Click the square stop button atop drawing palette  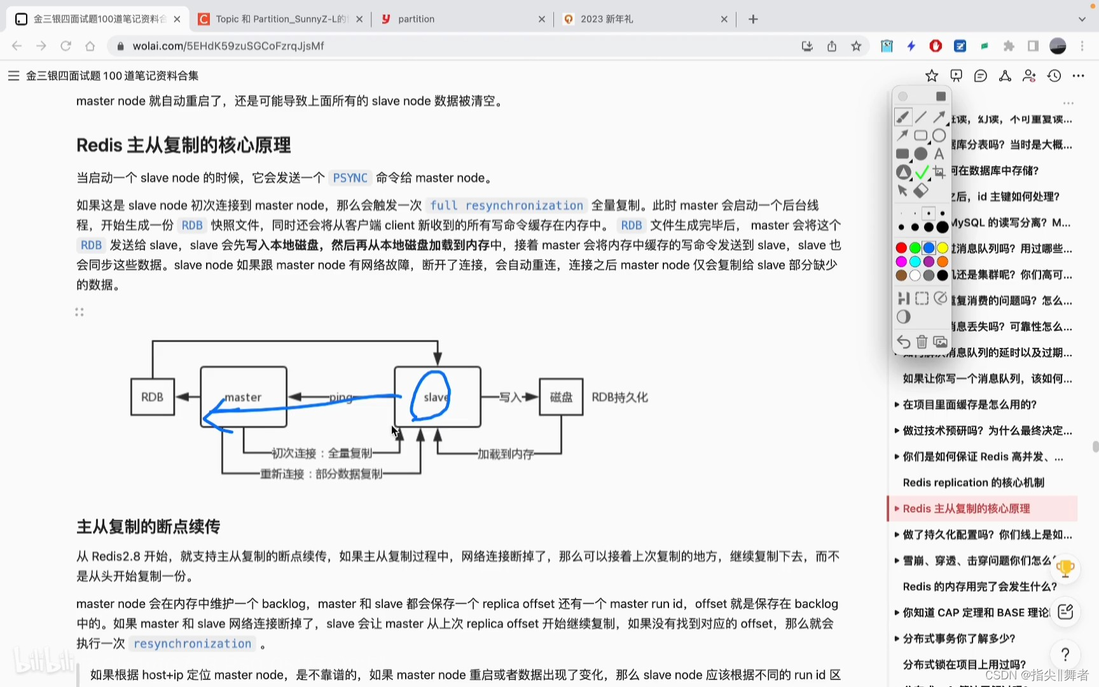click(941, 96)
